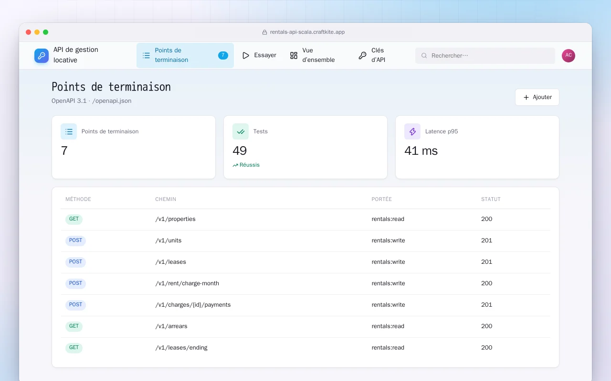Click the GET badge for /v1/arrears
The height and width of the screenshot is (381, 611).
[74, 326]
